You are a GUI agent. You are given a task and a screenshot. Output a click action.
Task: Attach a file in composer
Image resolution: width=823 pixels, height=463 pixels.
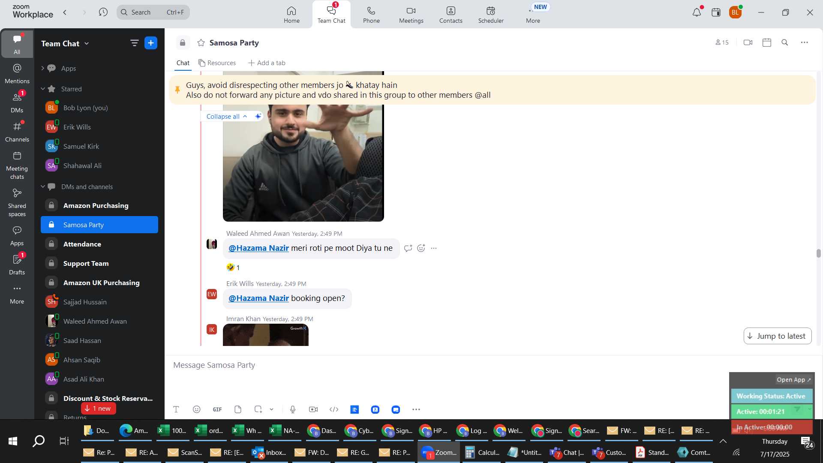238,409
